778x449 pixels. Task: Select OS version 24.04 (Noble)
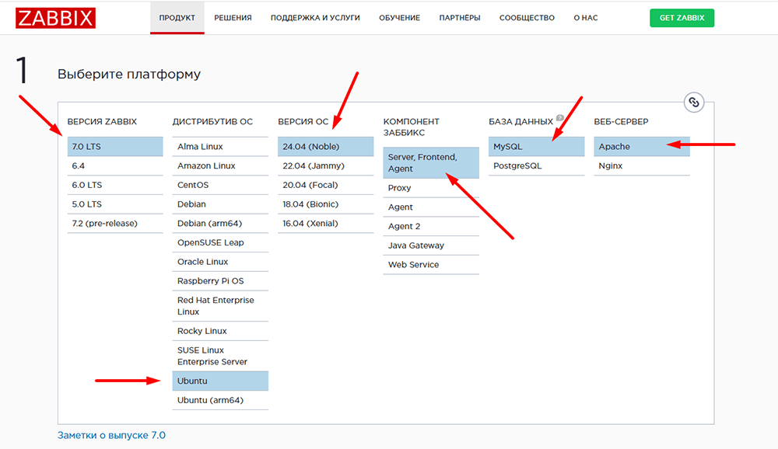point(325,147)
